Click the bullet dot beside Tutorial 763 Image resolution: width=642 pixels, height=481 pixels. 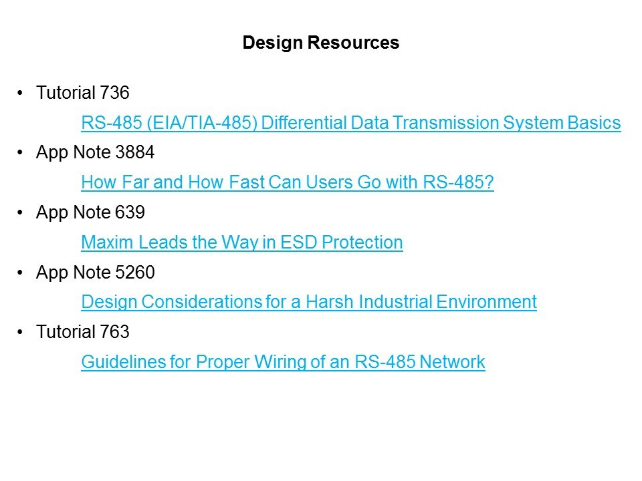(21, 332)
